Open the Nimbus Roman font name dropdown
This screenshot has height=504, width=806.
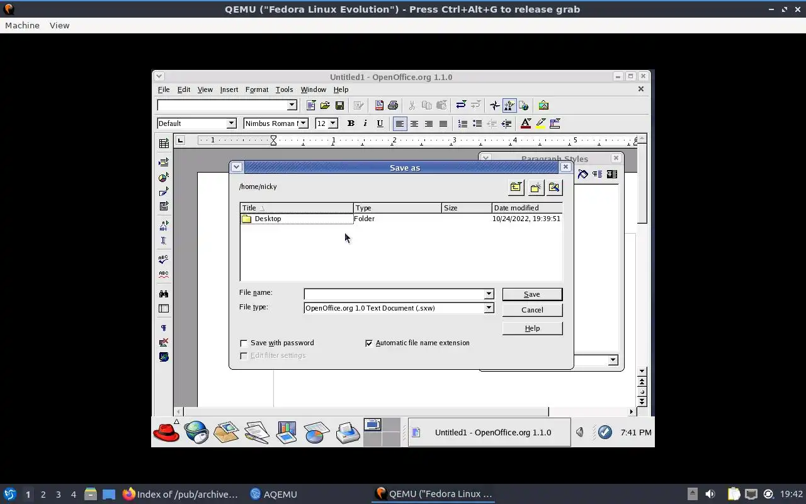[303, 123]
